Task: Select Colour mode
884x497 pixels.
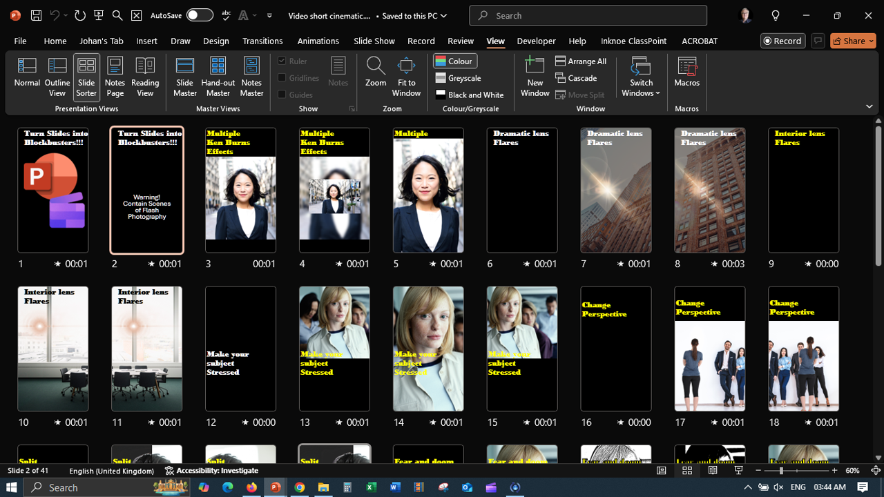Action: [455, 61]
